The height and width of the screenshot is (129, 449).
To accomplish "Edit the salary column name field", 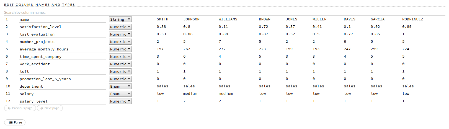I will (63, 94).
